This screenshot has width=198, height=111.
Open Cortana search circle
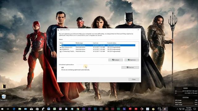(8, 109)
